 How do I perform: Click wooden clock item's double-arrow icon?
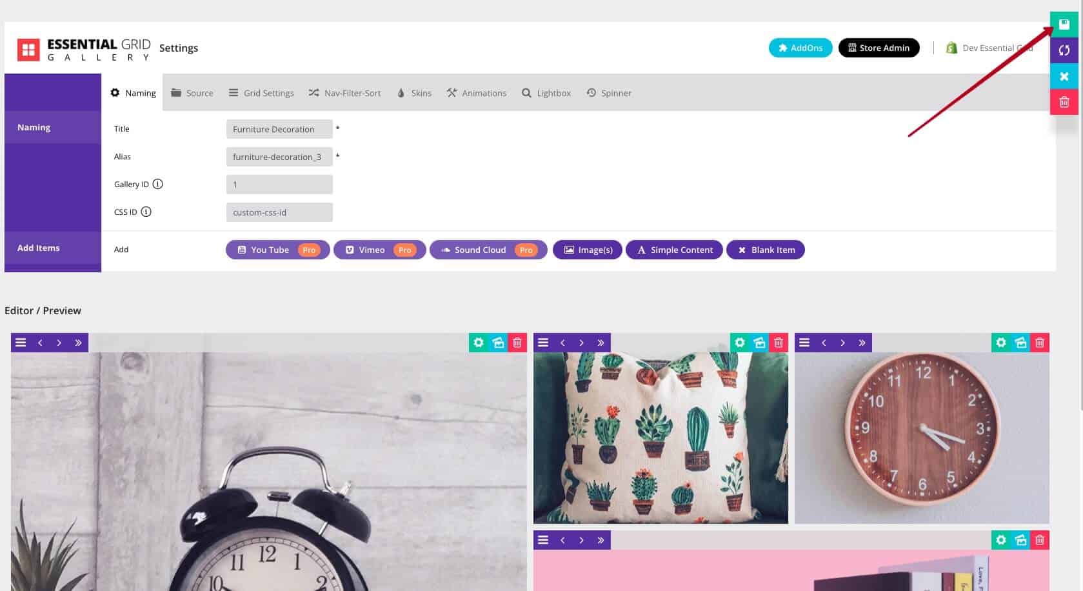[x=862, y=343]
